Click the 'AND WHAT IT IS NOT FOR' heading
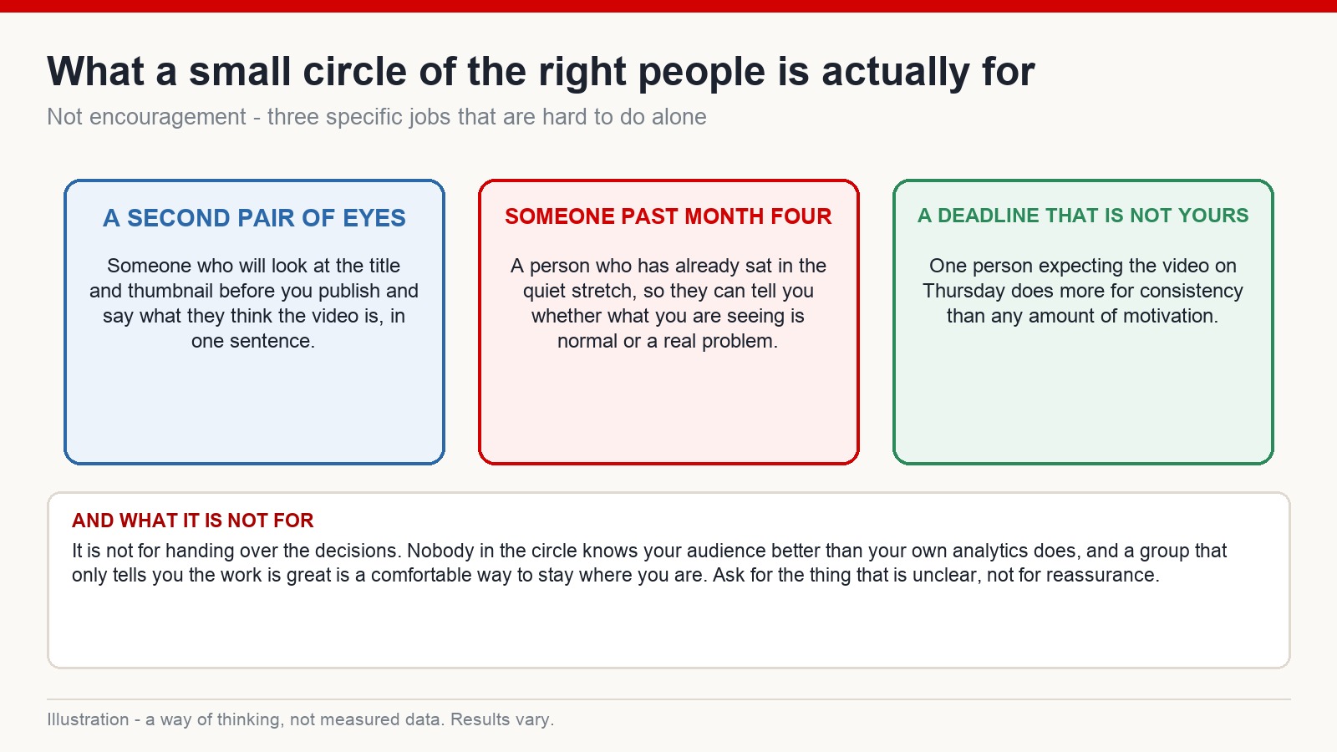This screenshot has height=752, width=1337. pyautogui.click(x=193, y=521)
